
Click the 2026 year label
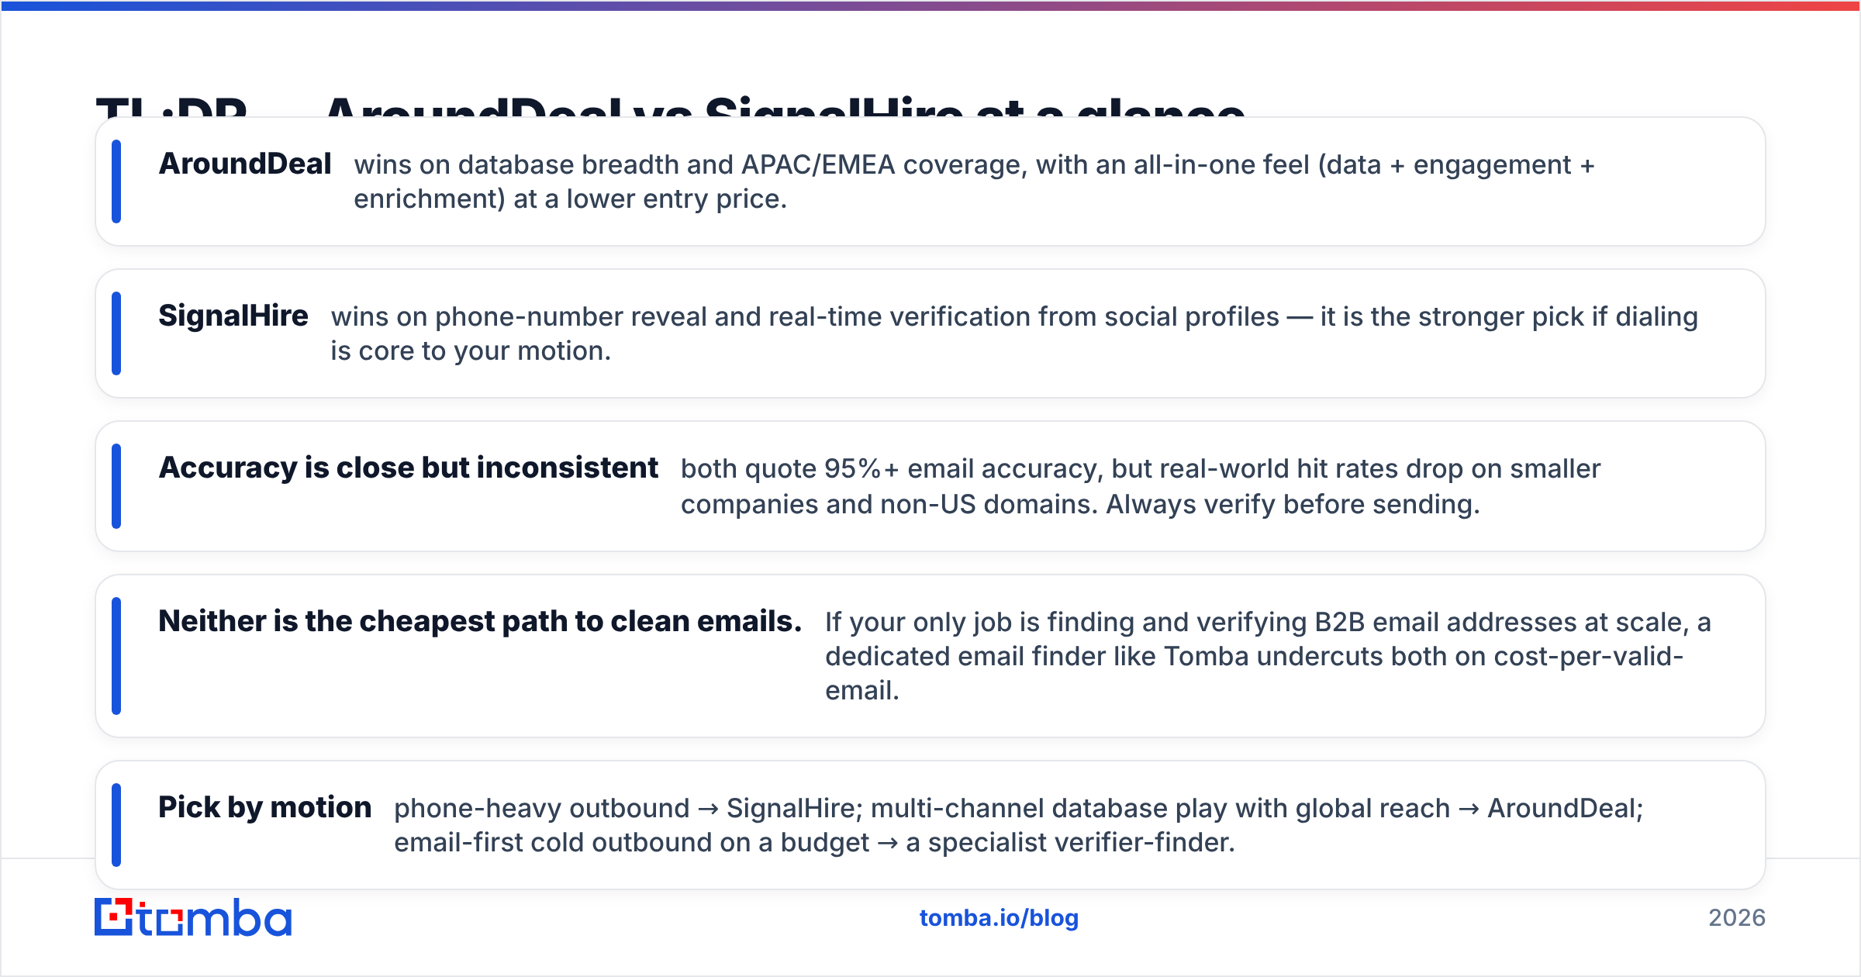1737,918
